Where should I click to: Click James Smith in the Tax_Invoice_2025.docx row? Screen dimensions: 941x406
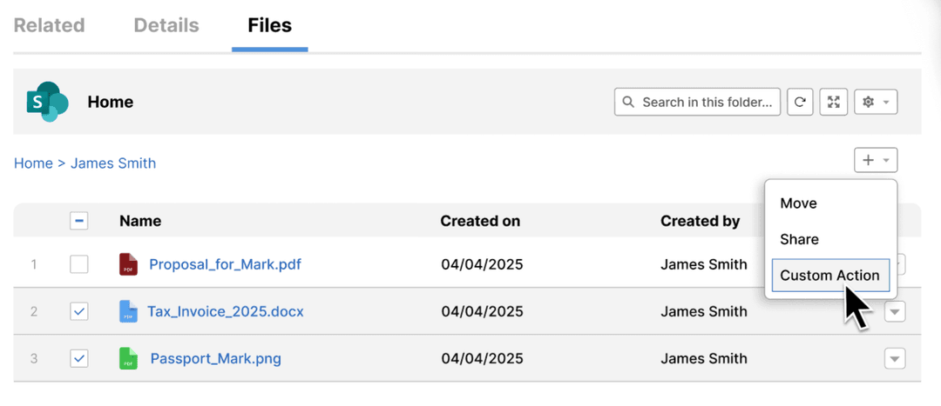click(704, 311)
